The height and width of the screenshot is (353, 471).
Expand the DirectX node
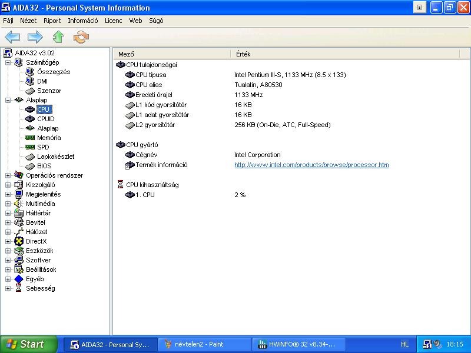pos(8,241)
